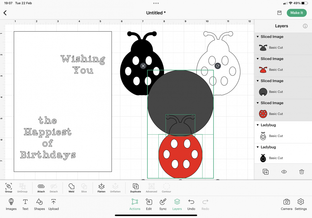Screen dimensions: 312x218
Task: Toggle the Layers tab in bottom bar
Action: [x=177, y=204]
